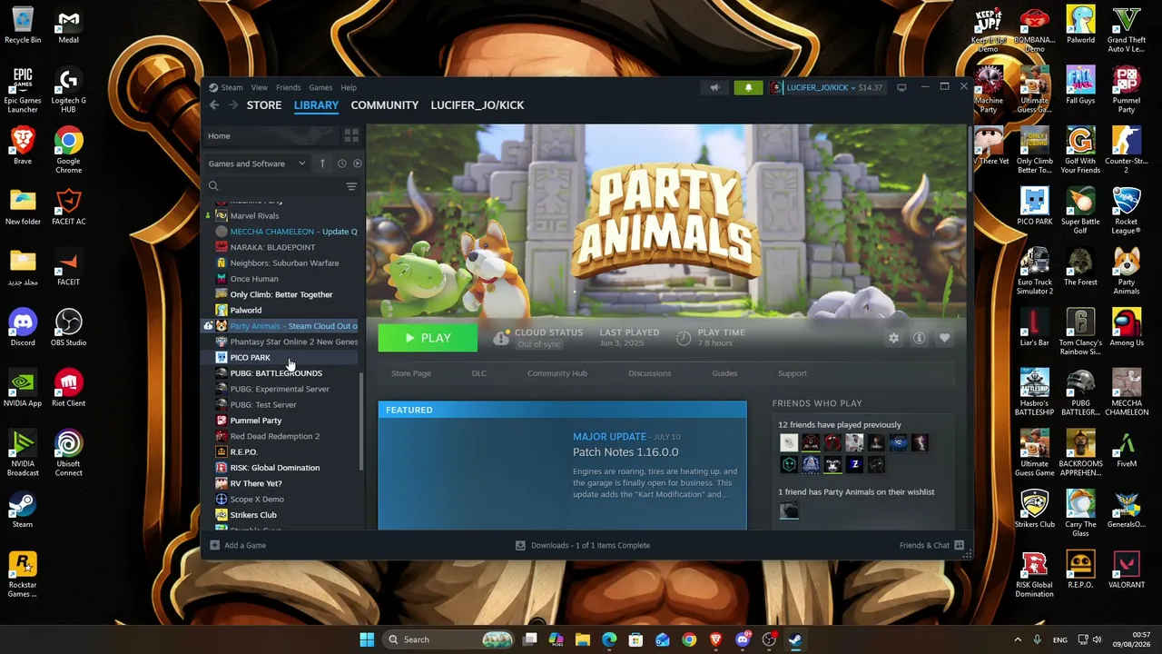Go back with the Steam back arrow
1162x654 pixels.
tap(214, 105)
